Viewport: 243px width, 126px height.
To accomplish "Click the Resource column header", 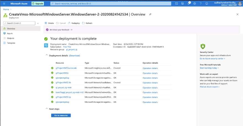I will click(60, 63).
